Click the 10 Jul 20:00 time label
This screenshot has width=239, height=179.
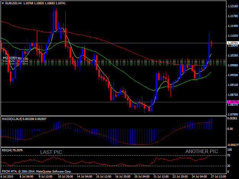coord(65,177)
